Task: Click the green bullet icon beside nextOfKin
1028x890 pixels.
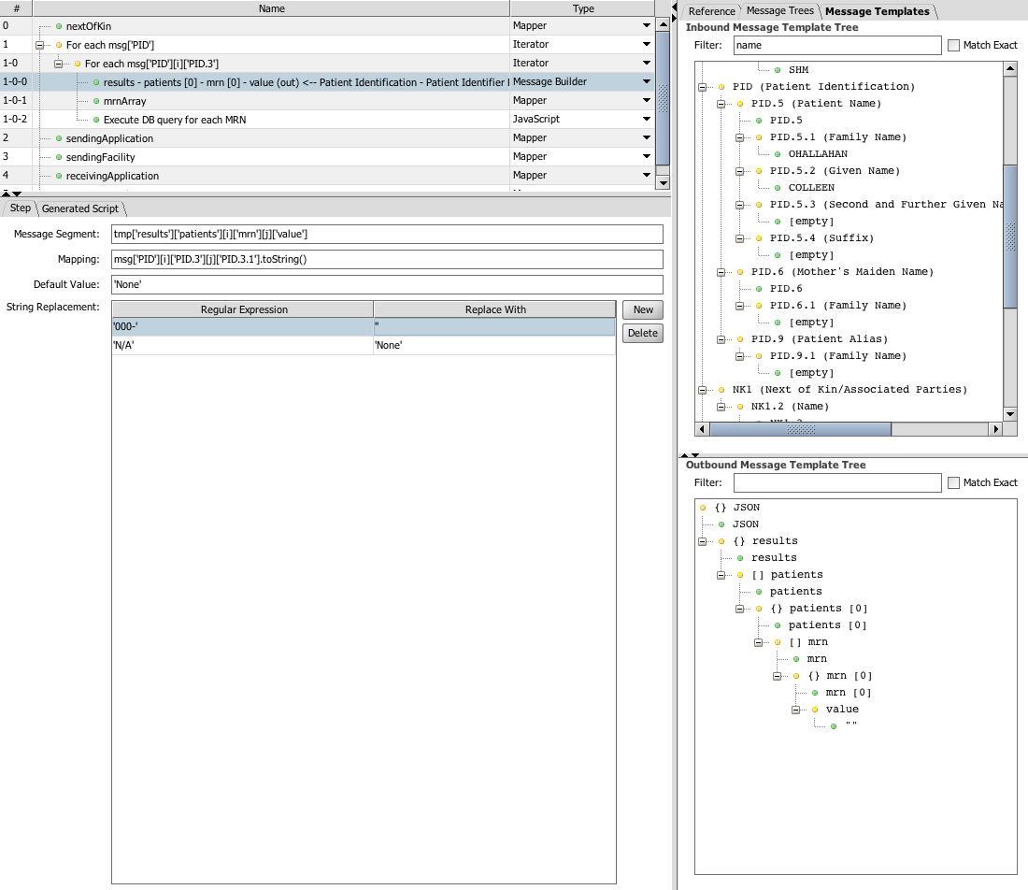Action: point(59,26)
